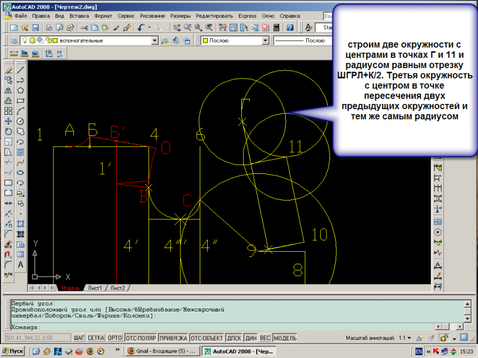This screenshot has width=478, height=358.
Task: Select the Erase tool in Modify toolbar
Action: click(x=9, y=70)
